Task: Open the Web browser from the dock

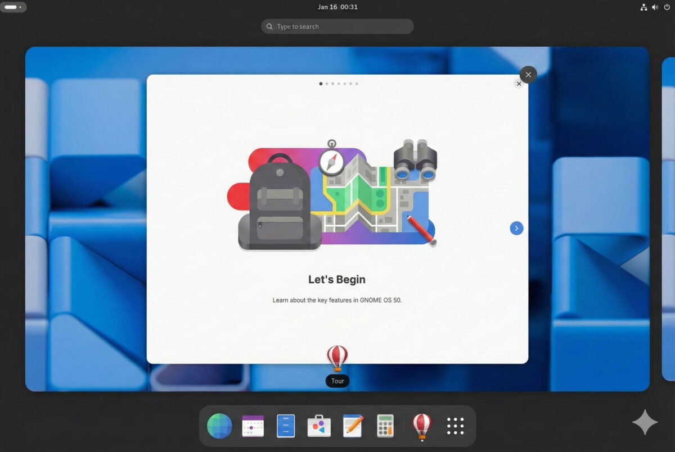Action: tap(219, 426)
